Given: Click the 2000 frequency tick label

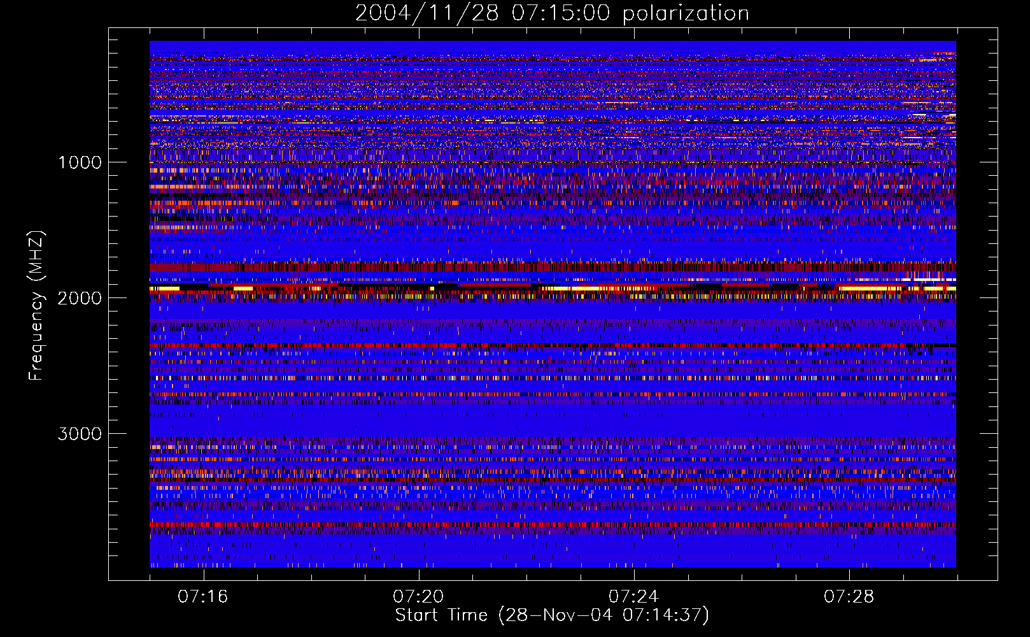Looking at the screenshot, I should (80, 298).
